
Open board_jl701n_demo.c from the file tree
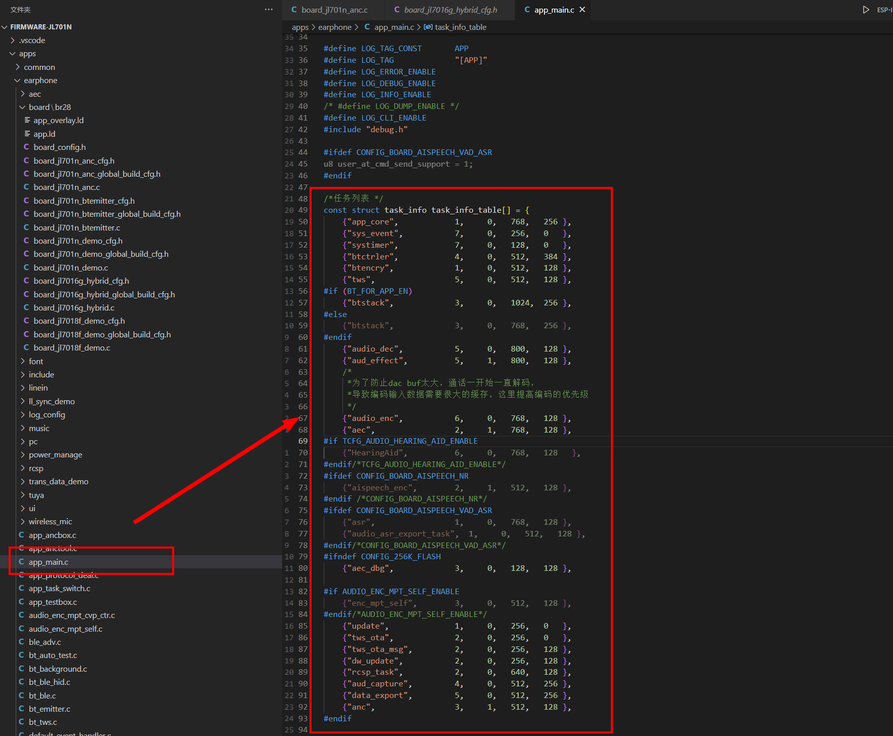pos(70,267)
